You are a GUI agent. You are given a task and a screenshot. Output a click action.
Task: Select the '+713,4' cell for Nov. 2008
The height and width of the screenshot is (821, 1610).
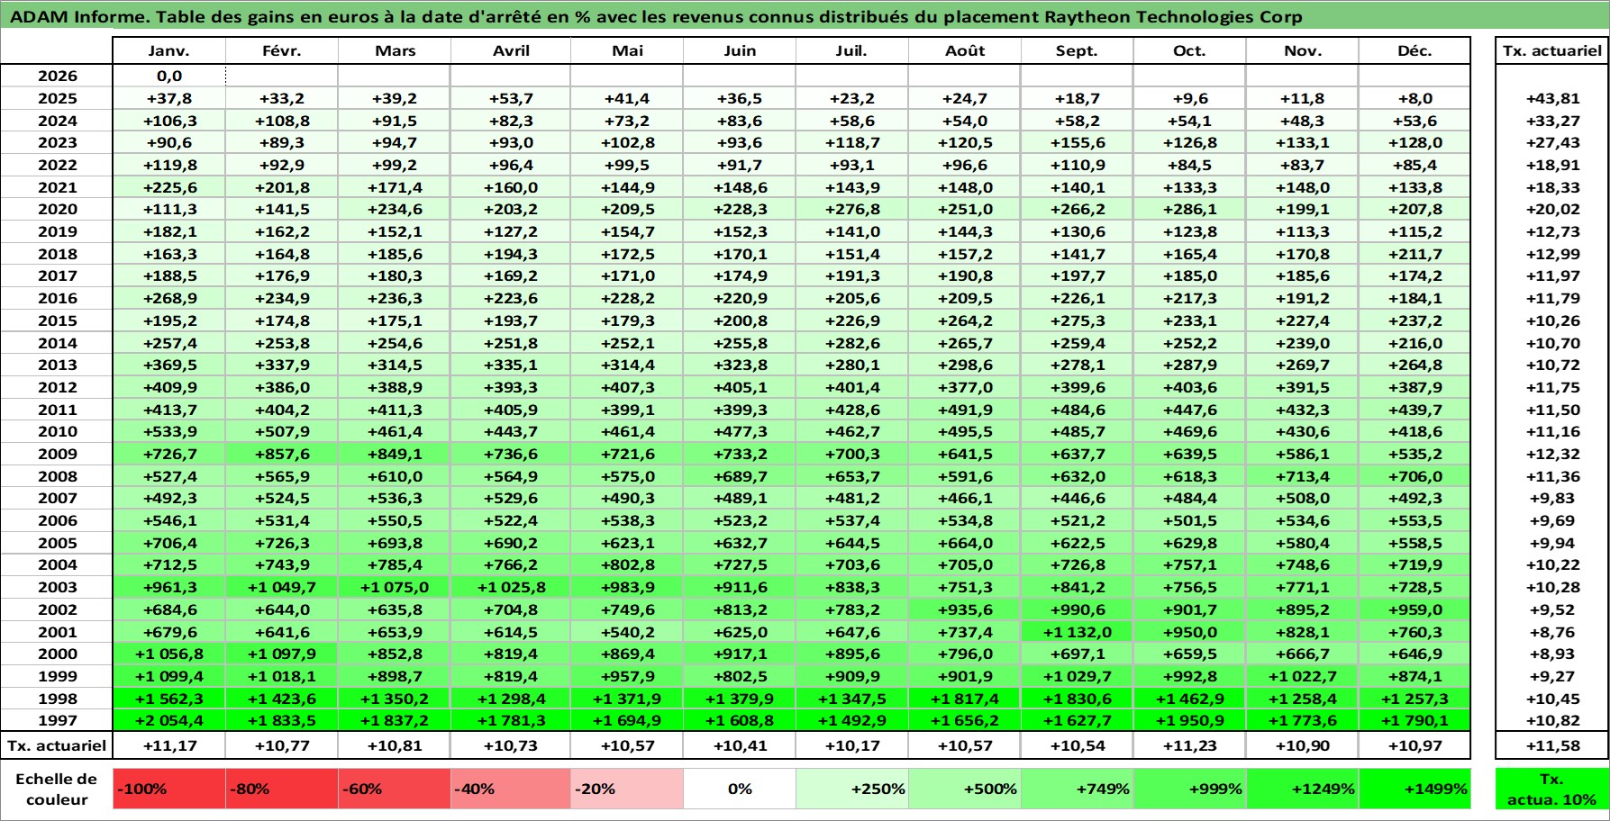point(1303,476)
